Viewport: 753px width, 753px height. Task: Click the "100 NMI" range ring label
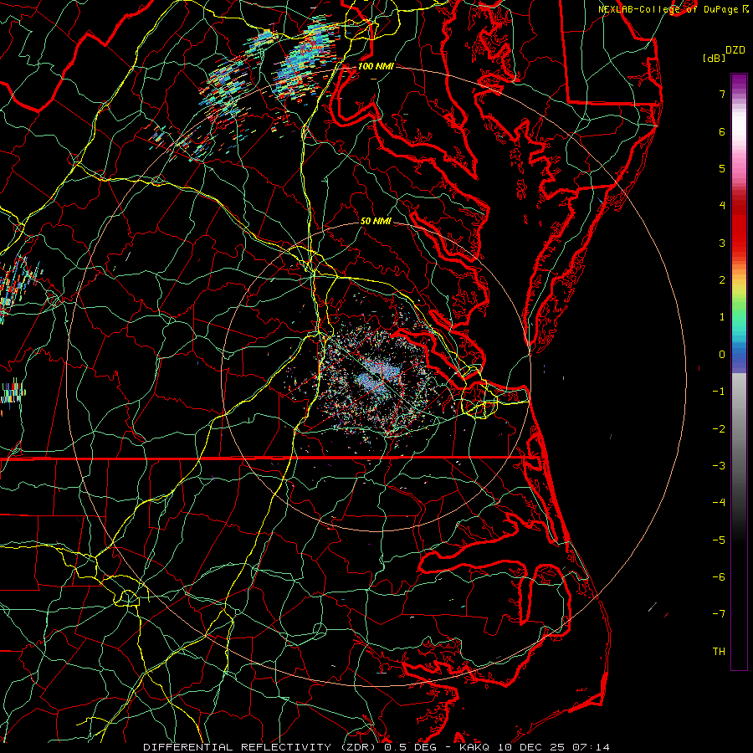pyautogui.click(x=376, y=66)
